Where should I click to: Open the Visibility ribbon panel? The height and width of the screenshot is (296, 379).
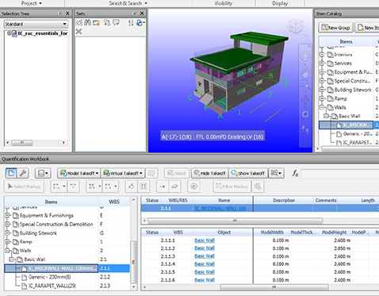point(224,3)
